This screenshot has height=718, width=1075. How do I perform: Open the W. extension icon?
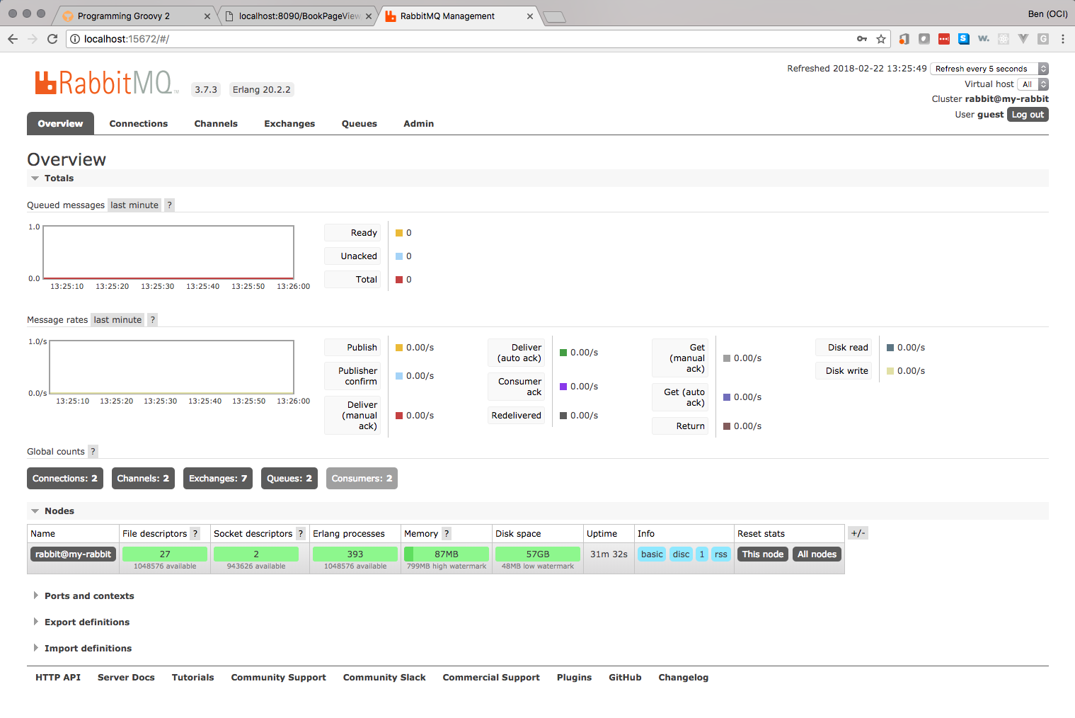(x=984, y=39)
